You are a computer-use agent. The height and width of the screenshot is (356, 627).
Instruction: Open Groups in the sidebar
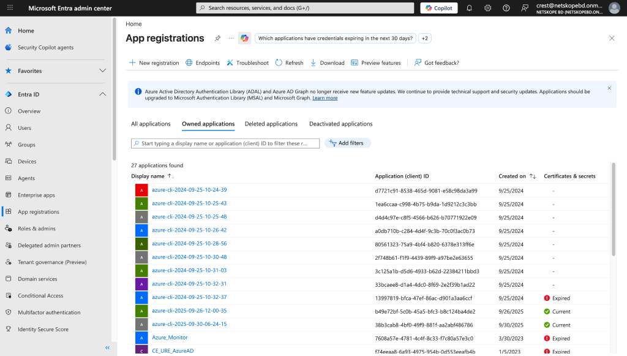(26, 145)
